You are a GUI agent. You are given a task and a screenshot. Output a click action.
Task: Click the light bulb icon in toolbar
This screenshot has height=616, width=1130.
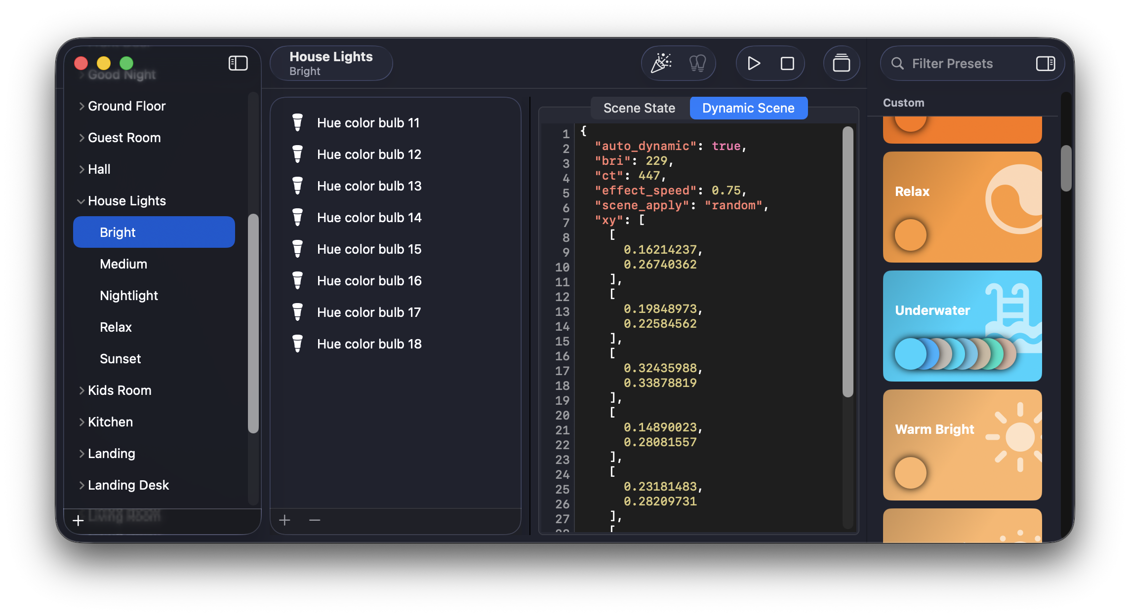point(697,63)
